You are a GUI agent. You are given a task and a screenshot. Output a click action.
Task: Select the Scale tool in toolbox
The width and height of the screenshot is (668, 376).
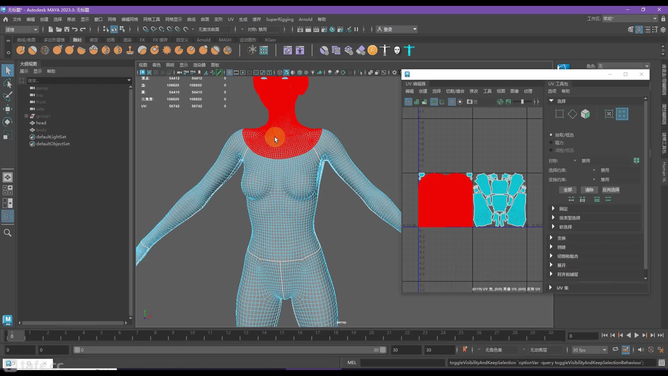pos(8,135)
